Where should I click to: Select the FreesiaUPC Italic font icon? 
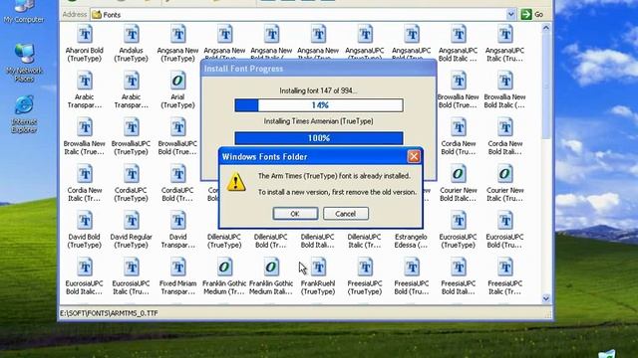pos(505,268)
